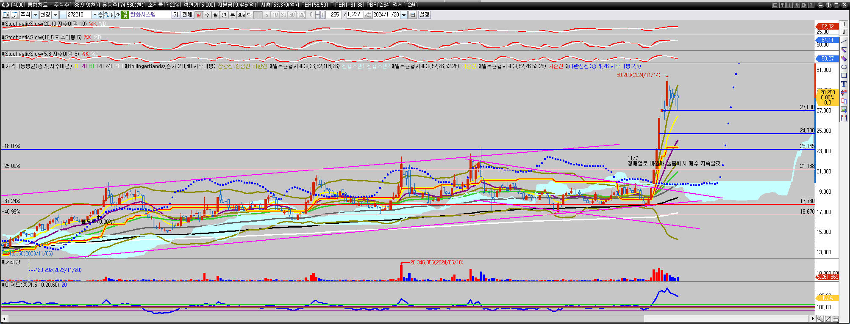Open the stock code 272210 dropdown
The image size is (850, 324).
95,15
